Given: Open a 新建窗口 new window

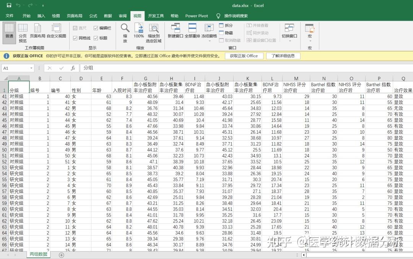Looking at the screenshot, I should (176, 31).
